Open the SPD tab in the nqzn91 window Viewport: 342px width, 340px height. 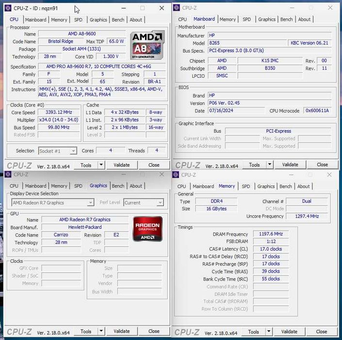78,19
